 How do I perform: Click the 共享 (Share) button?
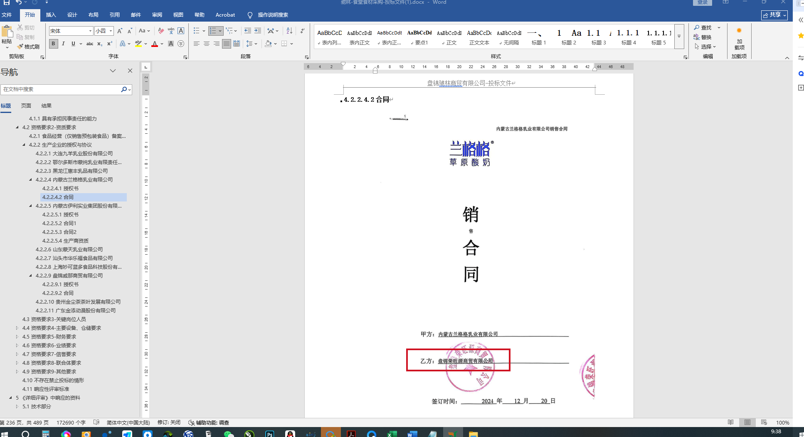click(x=774, y=15)
